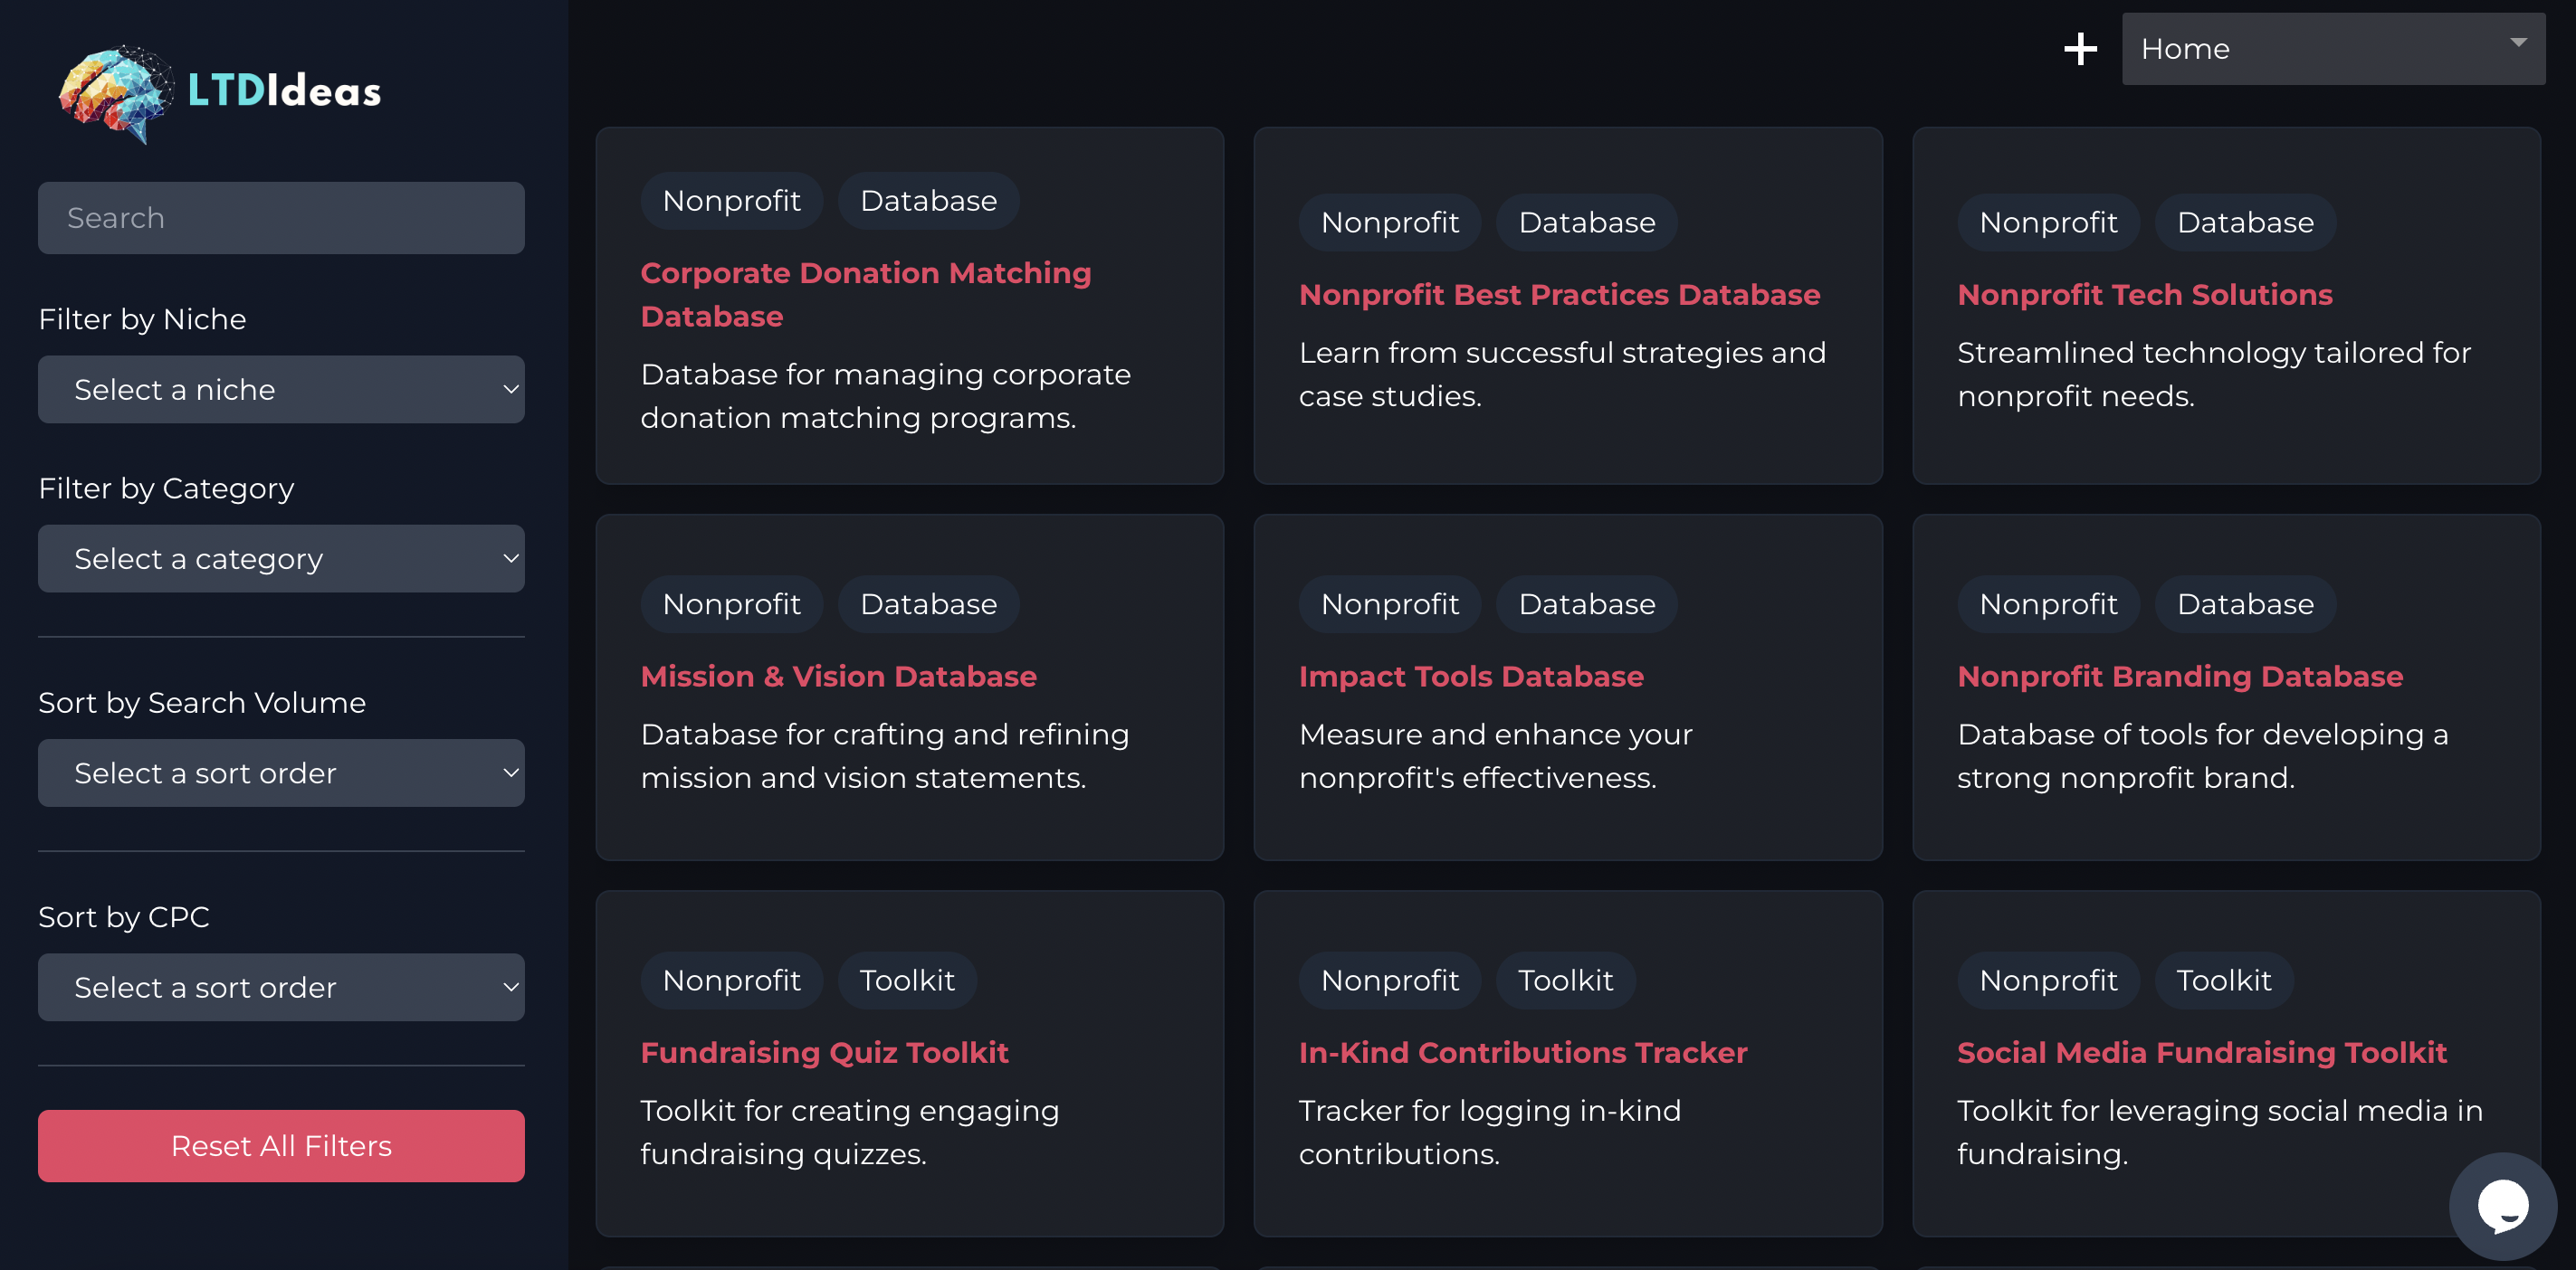Open the Nonprofit Best Practices Database idea
This screenshot has height=1270, width=2576.
click(1559, 295)
